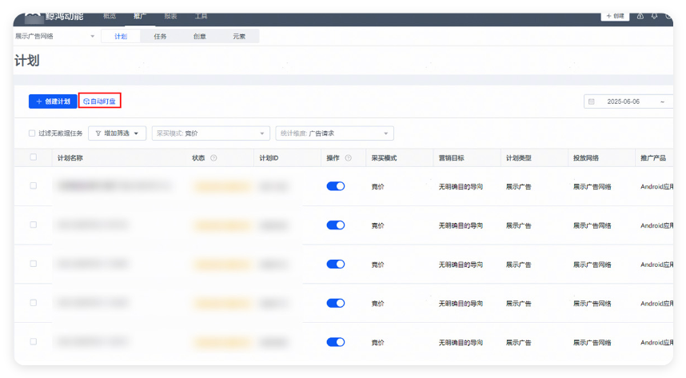Image resolution: width=686 pixels, height=378 pixels.
Task: Tick the 过滤无数据任务 checkbox
Action: (32, 133)
